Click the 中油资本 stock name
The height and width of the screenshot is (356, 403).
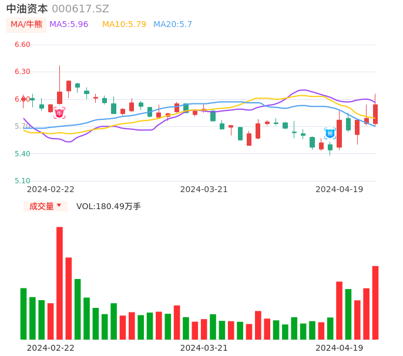[27, 9]
